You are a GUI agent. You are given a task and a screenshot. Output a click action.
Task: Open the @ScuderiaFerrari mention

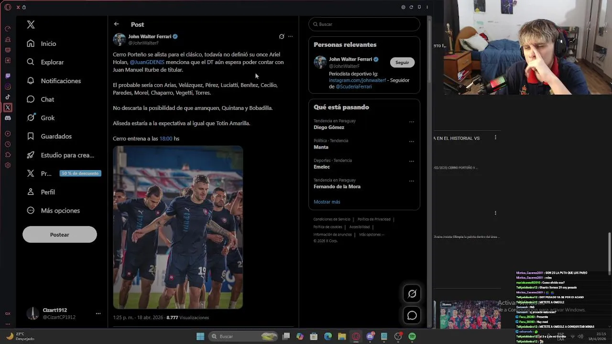353,86
